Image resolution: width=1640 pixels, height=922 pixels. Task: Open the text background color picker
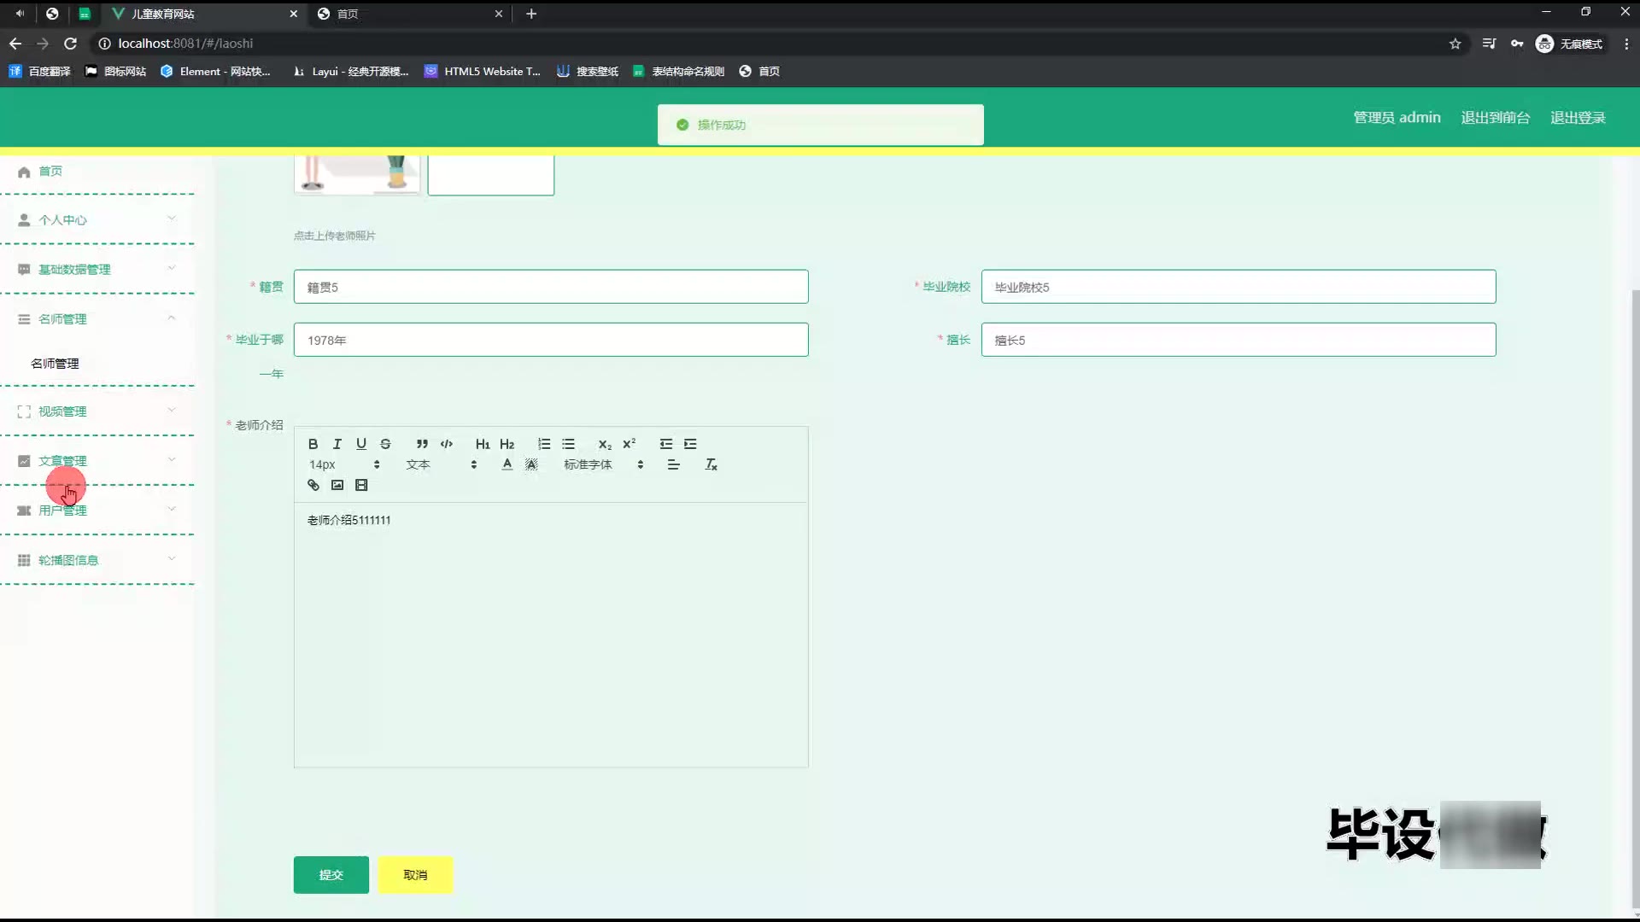pyautogui.click(x=531, y=464)
